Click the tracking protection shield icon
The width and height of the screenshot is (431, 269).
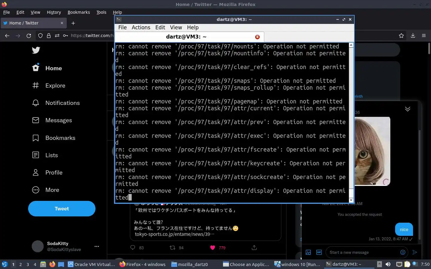pyautogui.click(x=40, y=36)
